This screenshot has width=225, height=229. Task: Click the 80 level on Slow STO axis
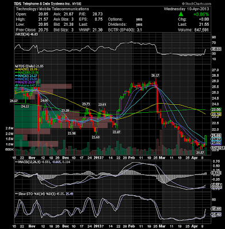pos(214,200)
